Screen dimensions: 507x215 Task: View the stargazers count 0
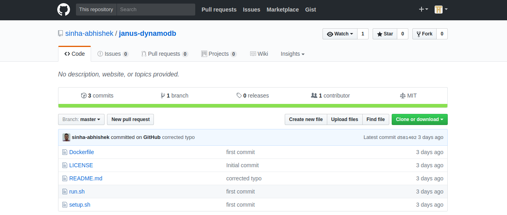[x=402, y=34]
